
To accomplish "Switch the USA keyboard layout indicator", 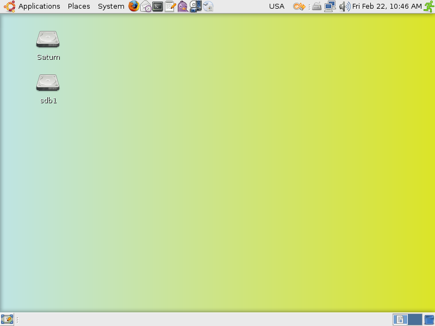I will tap(277, 7).
